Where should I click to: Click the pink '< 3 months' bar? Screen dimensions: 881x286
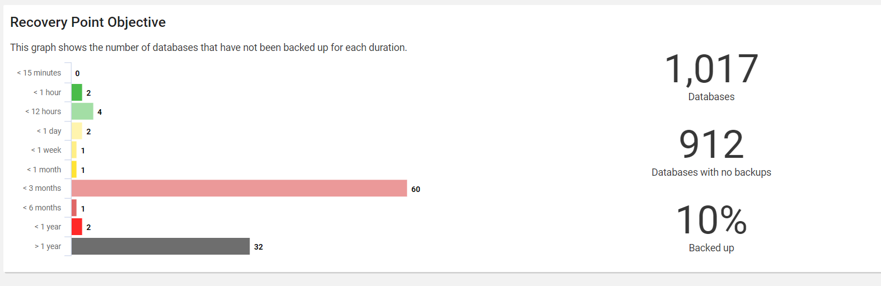click(x=239, y=188)
